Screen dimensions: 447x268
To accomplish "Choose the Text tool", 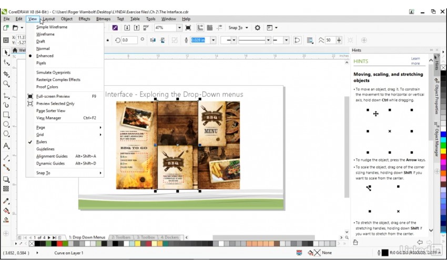I will [6, 146].
